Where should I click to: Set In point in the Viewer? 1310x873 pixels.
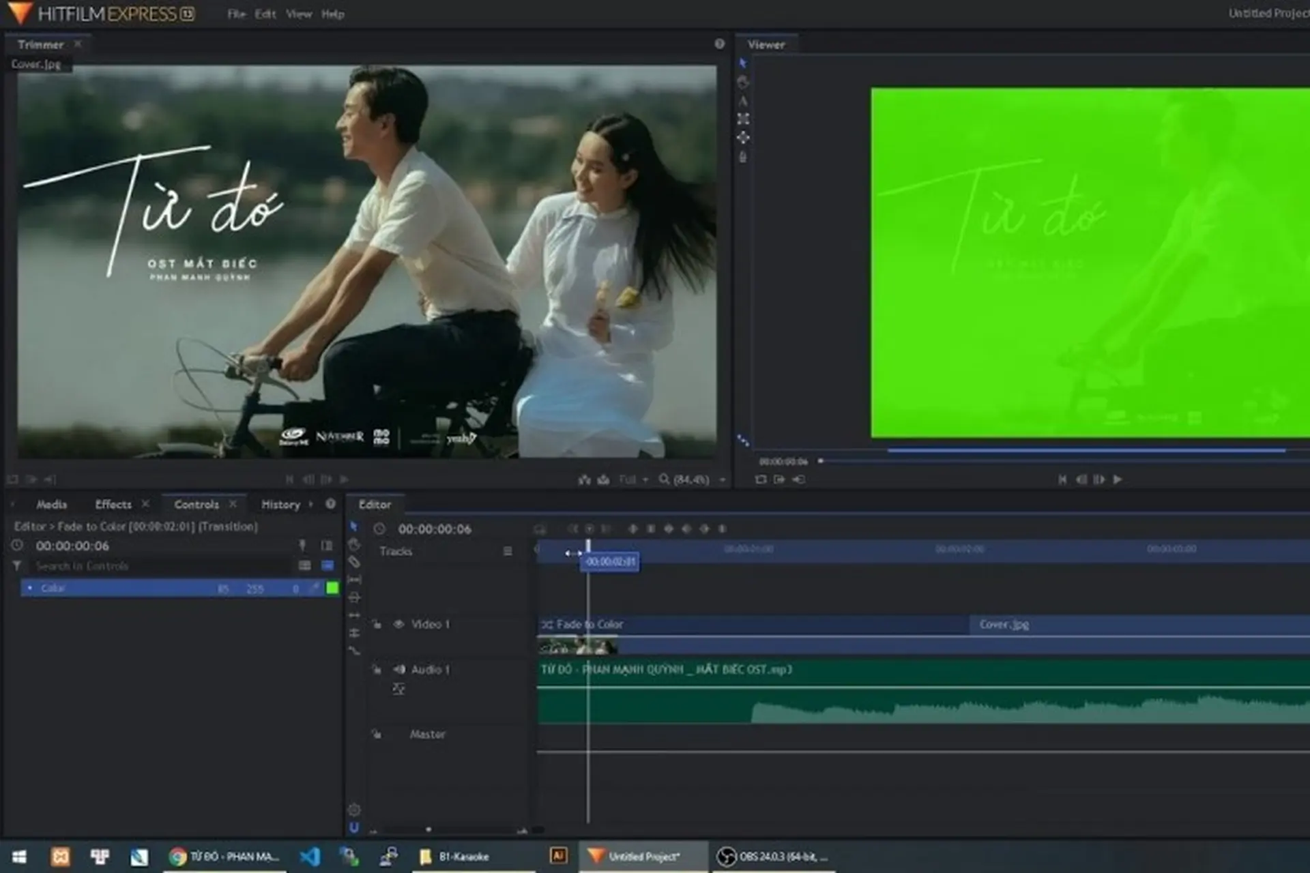(x=779, y=479)
